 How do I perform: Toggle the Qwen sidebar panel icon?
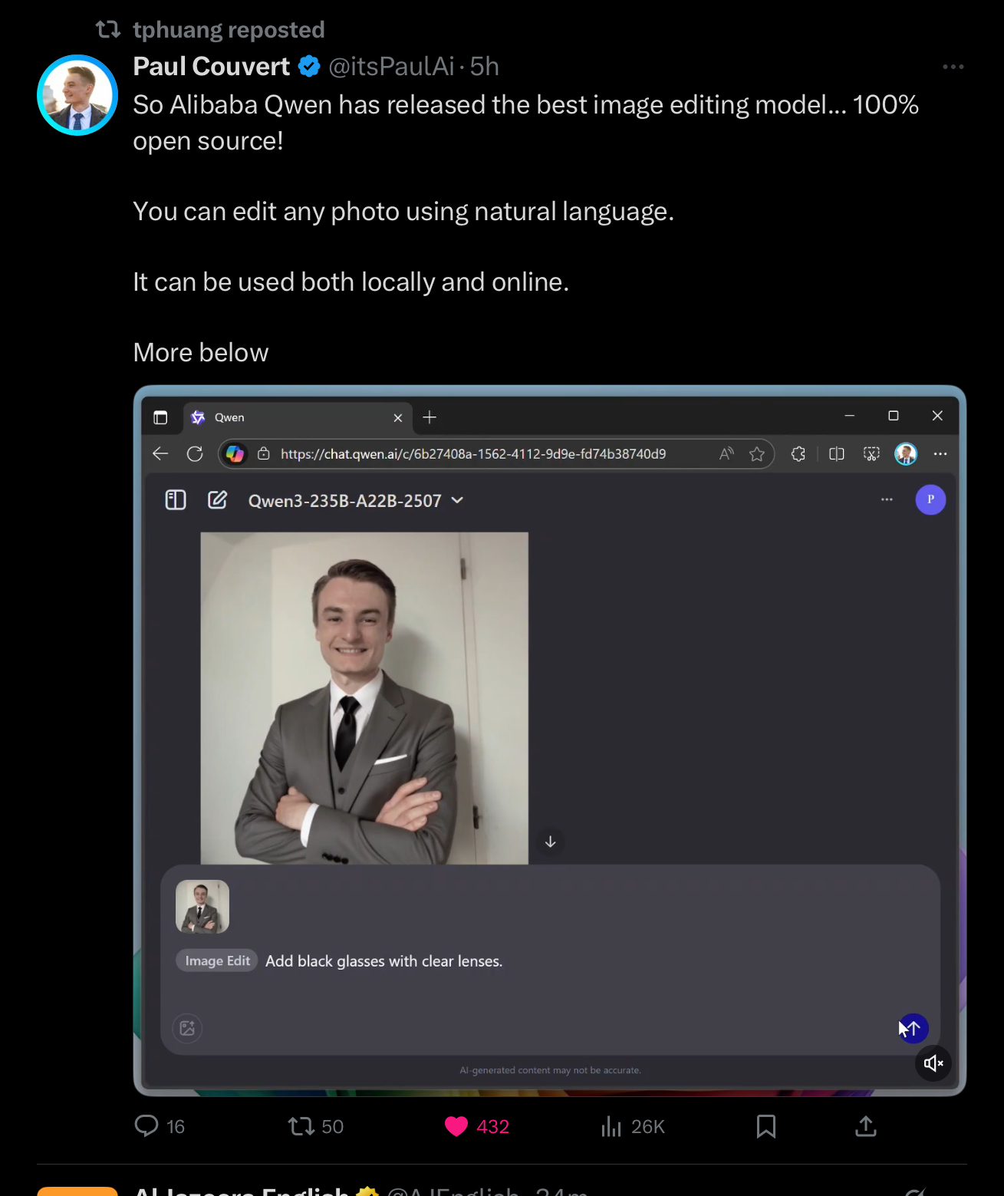pyautogui.click(x=176, y=500)
